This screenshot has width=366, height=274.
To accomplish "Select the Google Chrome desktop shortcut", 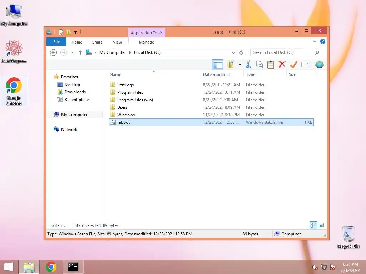I will pos(14,91).
